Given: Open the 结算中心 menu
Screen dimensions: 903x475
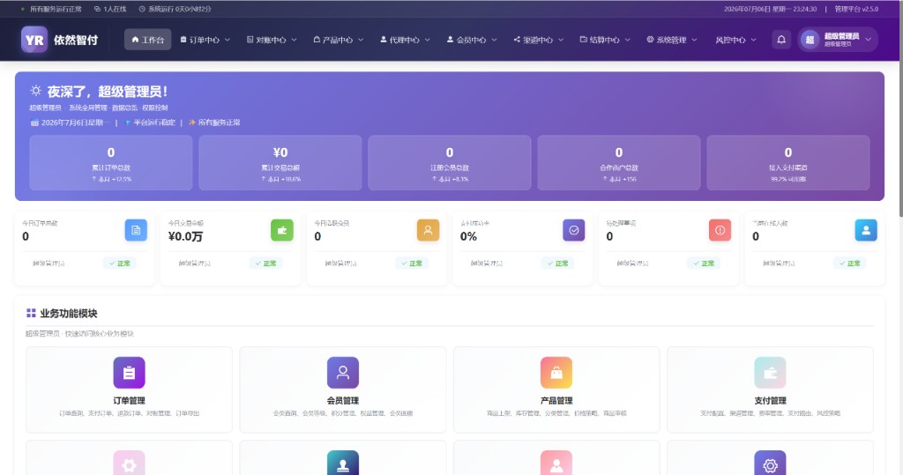Looking at the screenshot, I should (605, 40).
